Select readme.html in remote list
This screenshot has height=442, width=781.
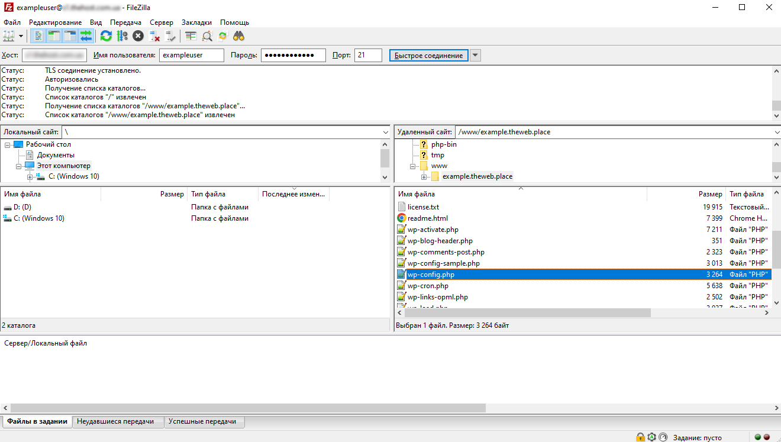(428, 218)
